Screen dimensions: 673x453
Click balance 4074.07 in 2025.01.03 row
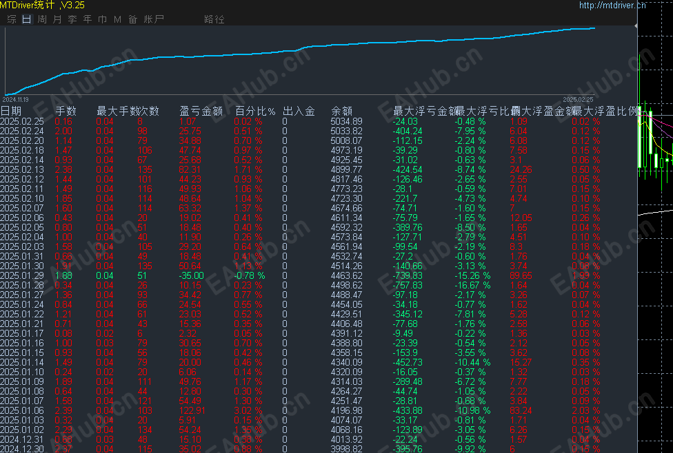(346, 421)
